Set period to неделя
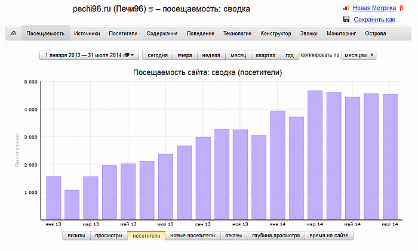418x251 pixels. click(x=211, y=55)
